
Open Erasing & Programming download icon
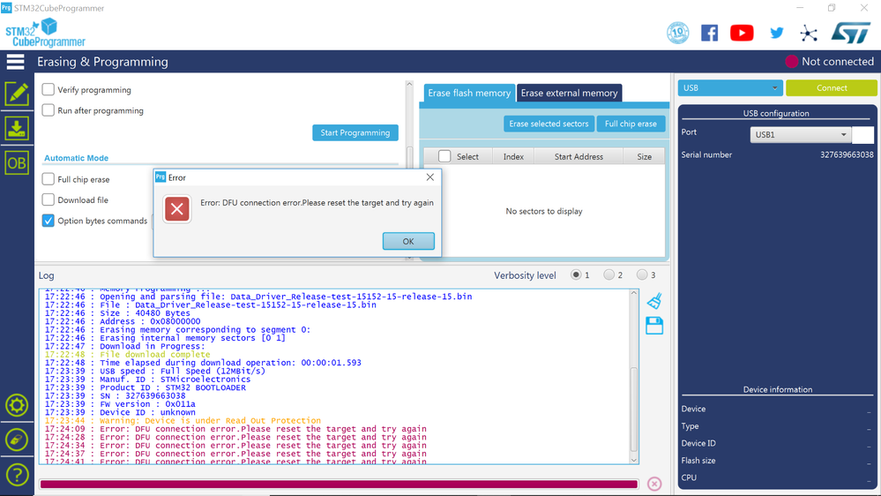coord(17,129)
